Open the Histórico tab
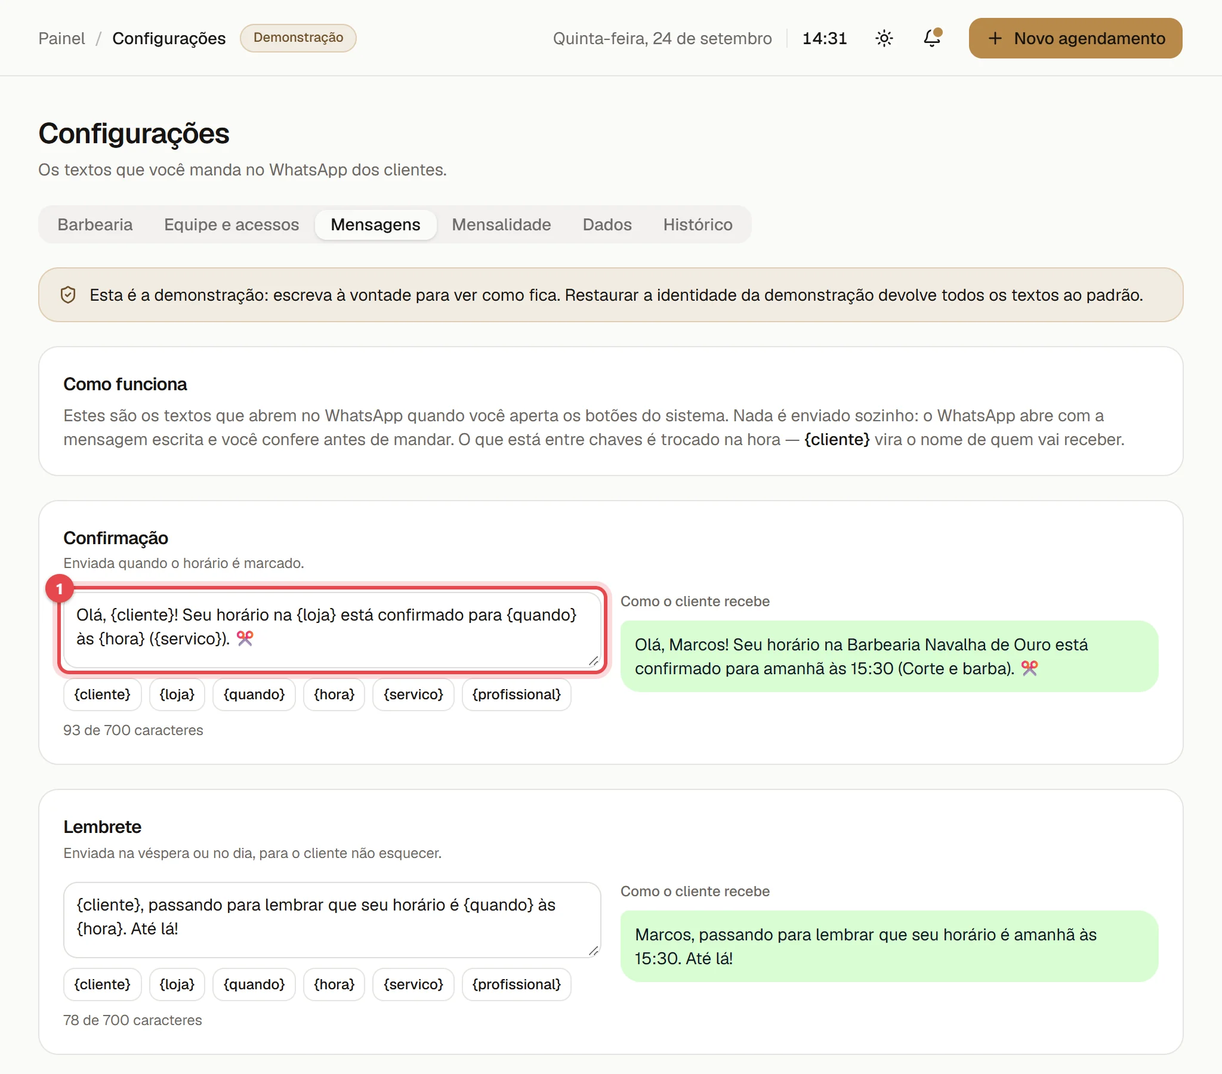The width and height of the screenshot is (1222, 1074). point(698,225)
